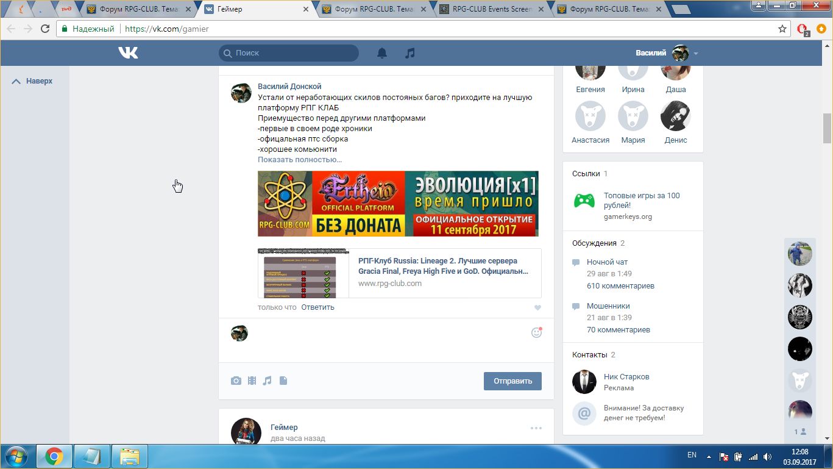833x469 pixels.
Task: Open the green gamepad gamerkeys icon
Action: point(584,200)
